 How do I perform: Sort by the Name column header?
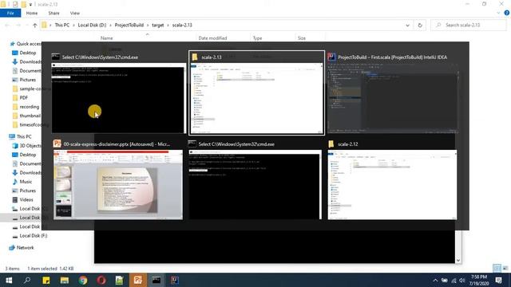[106, 38]
